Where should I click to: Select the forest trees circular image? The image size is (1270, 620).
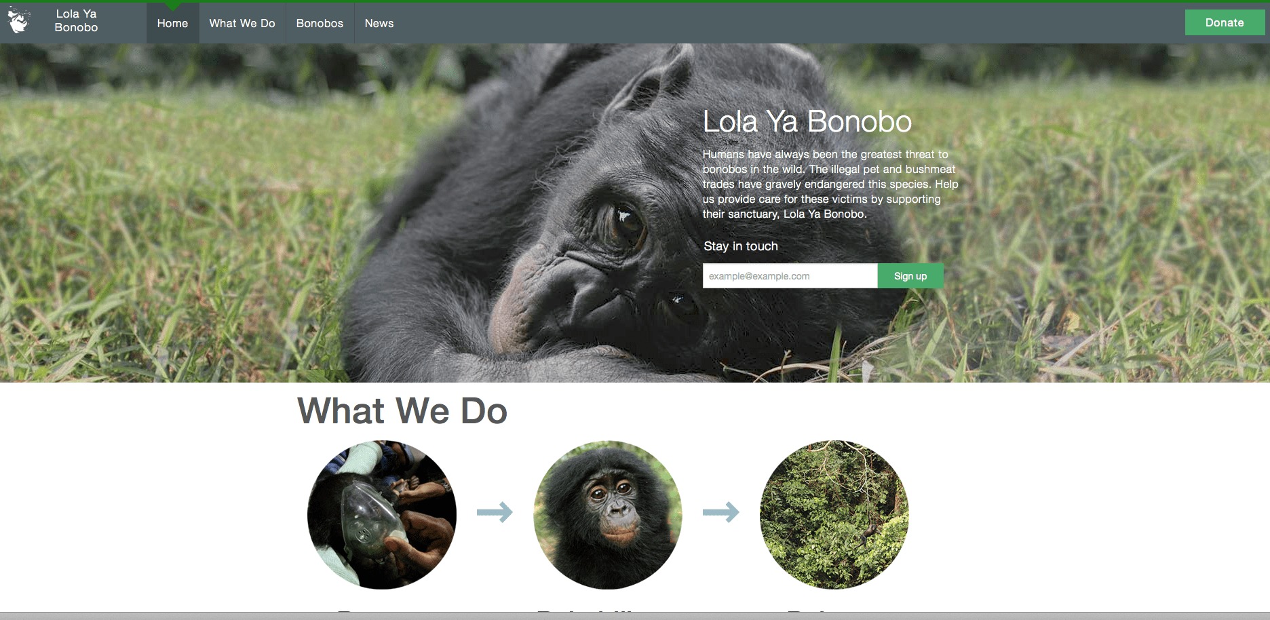[x=834, y=514]
